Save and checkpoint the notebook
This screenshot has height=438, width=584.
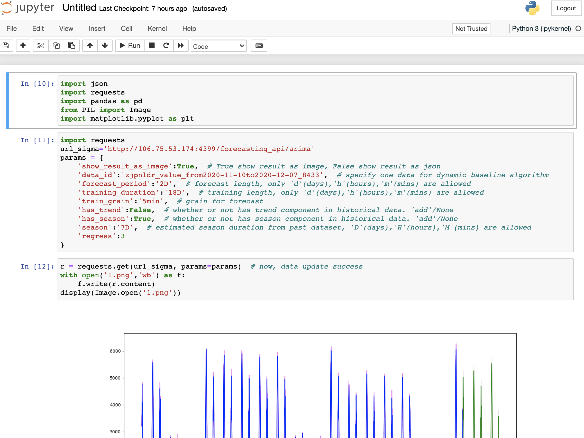(x=6, y=46)
